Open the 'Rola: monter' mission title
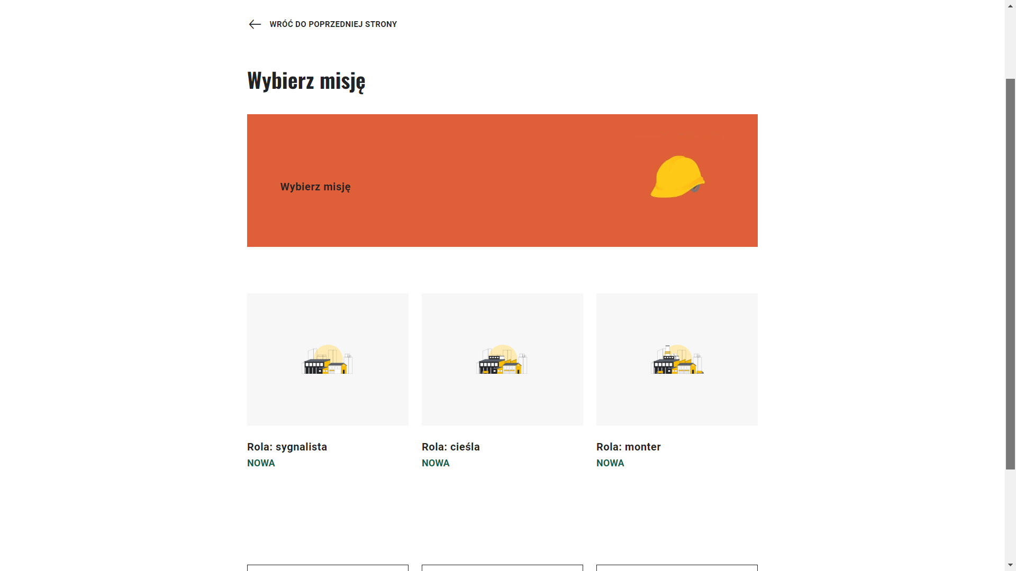The image size is (1016, 571). [628, 447]
